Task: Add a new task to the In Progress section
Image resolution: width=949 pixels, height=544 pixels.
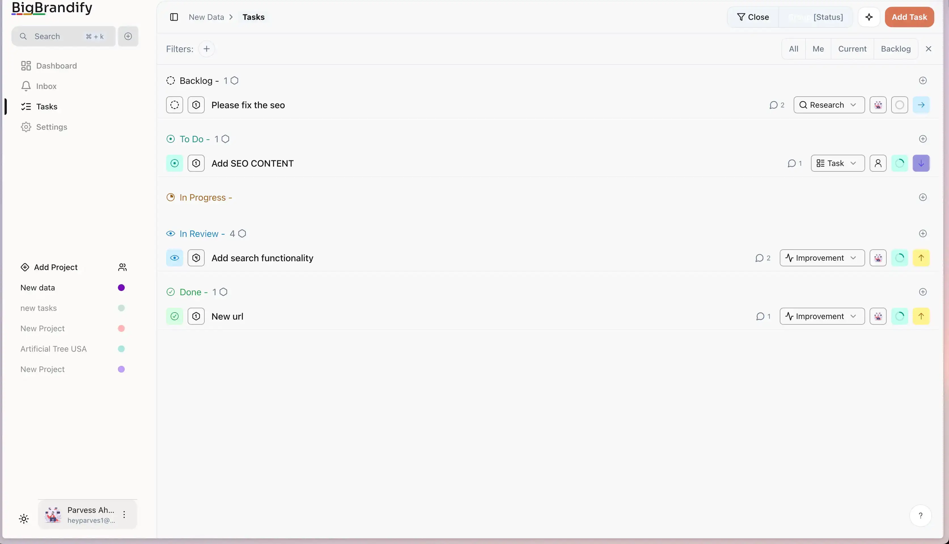Action: (923, 197)
